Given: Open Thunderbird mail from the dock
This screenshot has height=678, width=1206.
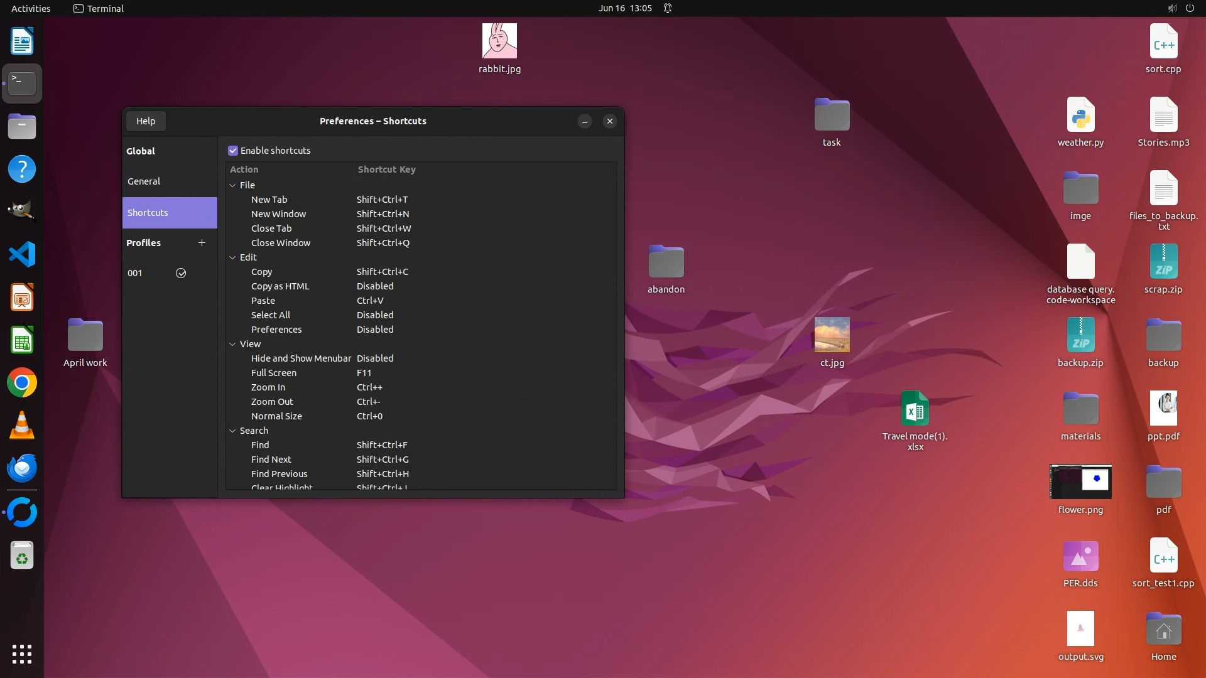Looking at the screenshot, I should click(22, 468).
